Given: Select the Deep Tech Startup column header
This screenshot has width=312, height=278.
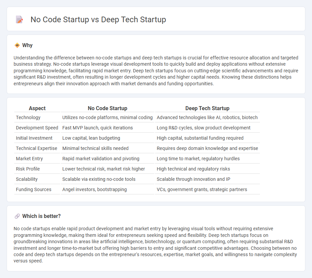Looking at the screenshot, I should [207, 108].
